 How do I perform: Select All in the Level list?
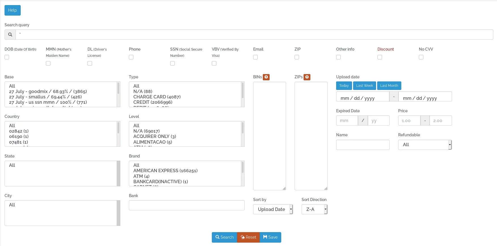(185, 126)
